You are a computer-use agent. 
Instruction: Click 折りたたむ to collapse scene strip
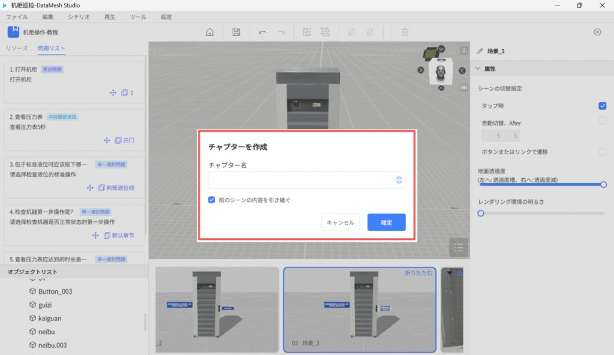[x=418, y=273]
